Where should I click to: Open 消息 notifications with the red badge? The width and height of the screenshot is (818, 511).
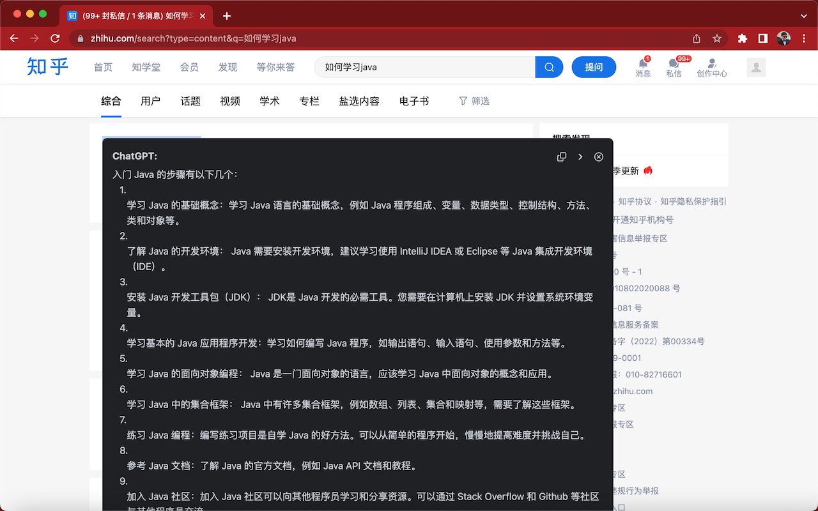point(643,66)
